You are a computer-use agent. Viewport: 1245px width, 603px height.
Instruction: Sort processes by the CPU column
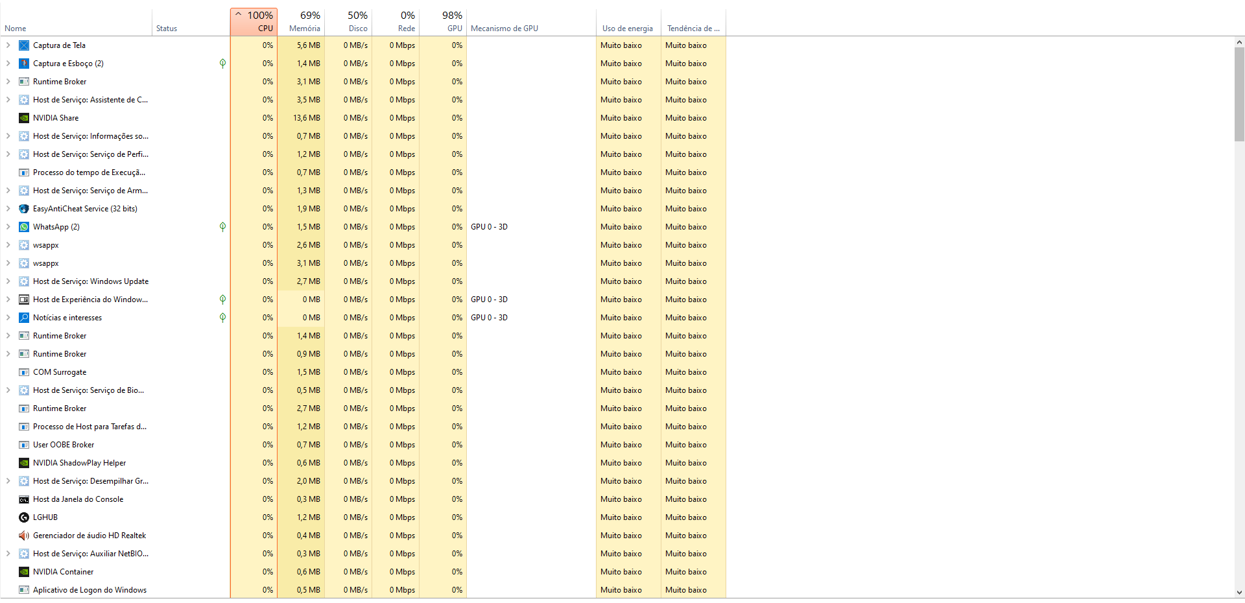point(254,22)
